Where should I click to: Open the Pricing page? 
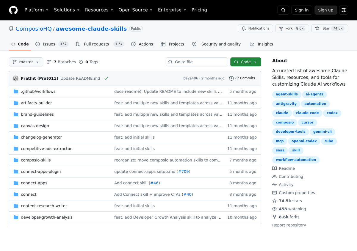tap(199, 10)
